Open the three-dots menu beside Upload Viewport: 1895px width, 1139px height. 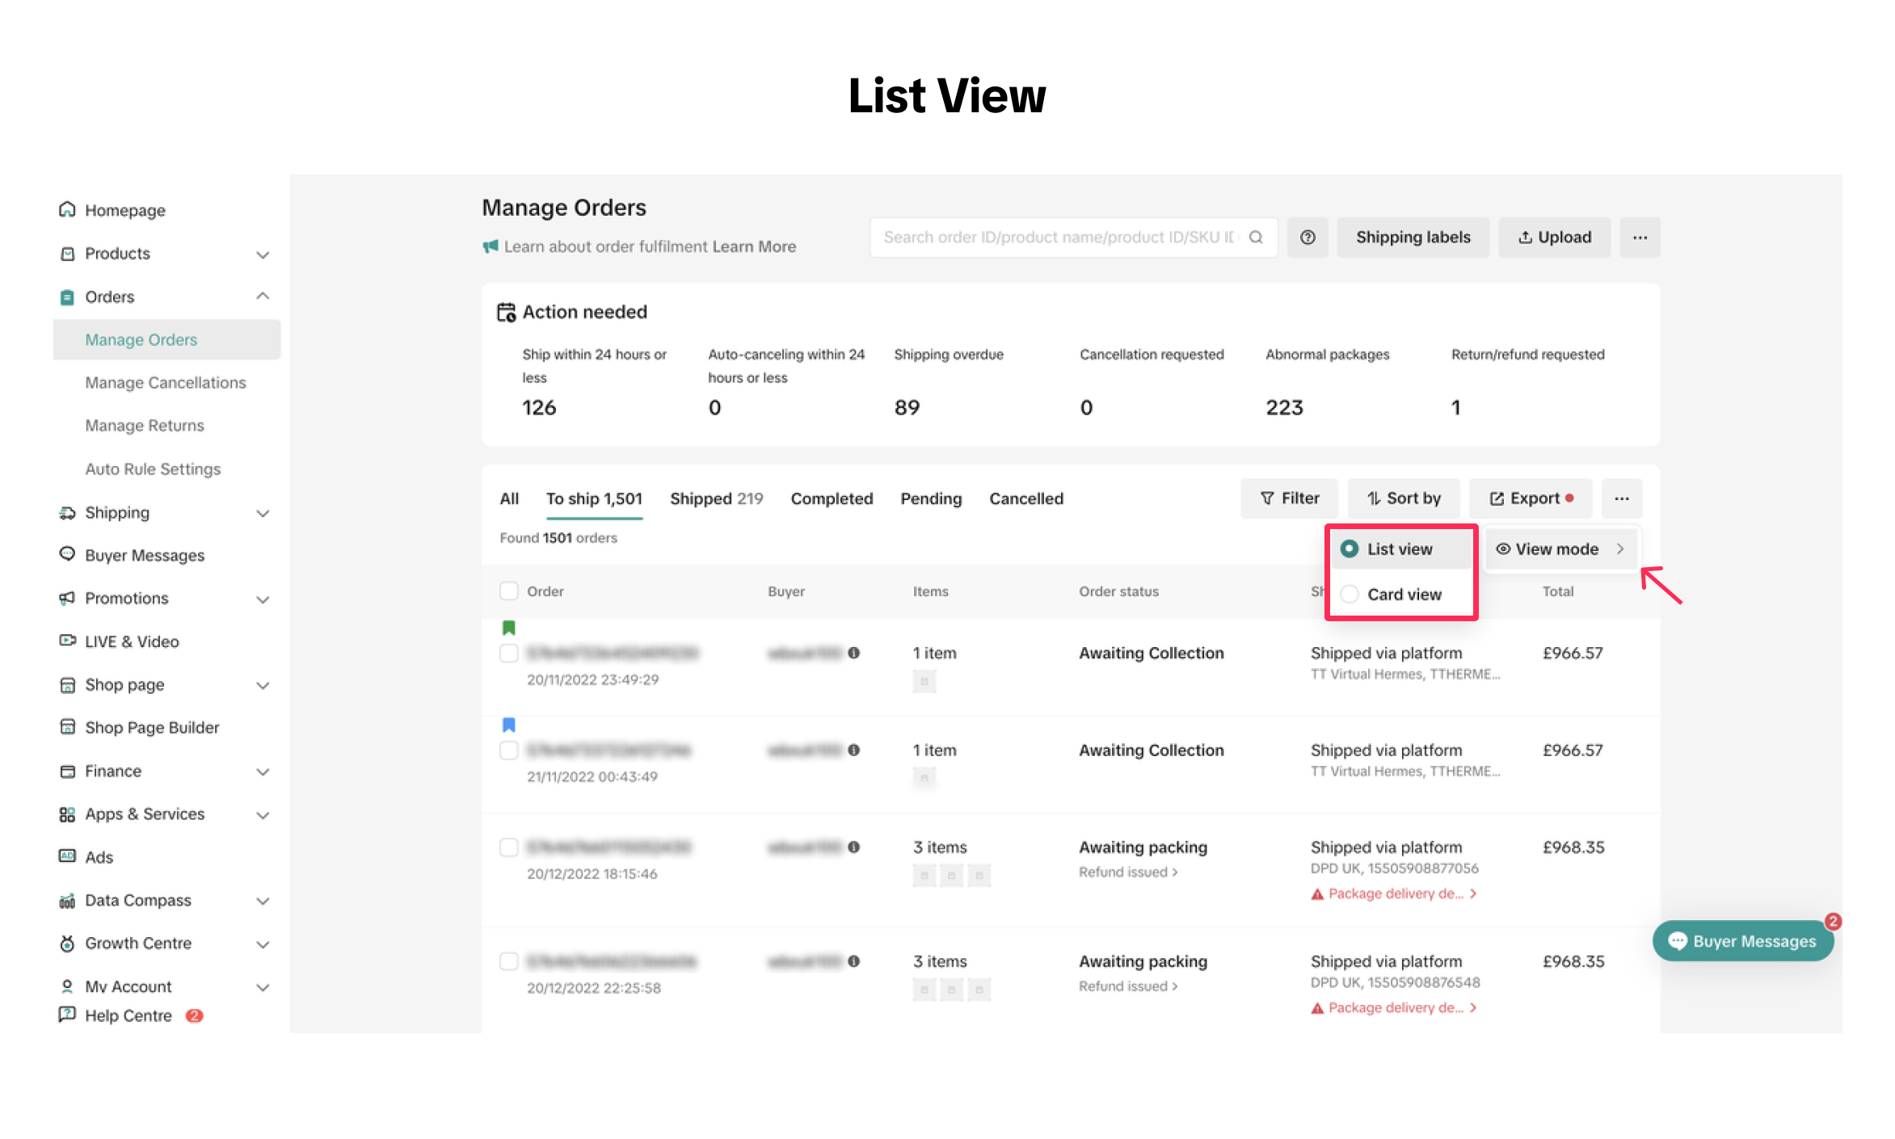(x=1639, y=237)
